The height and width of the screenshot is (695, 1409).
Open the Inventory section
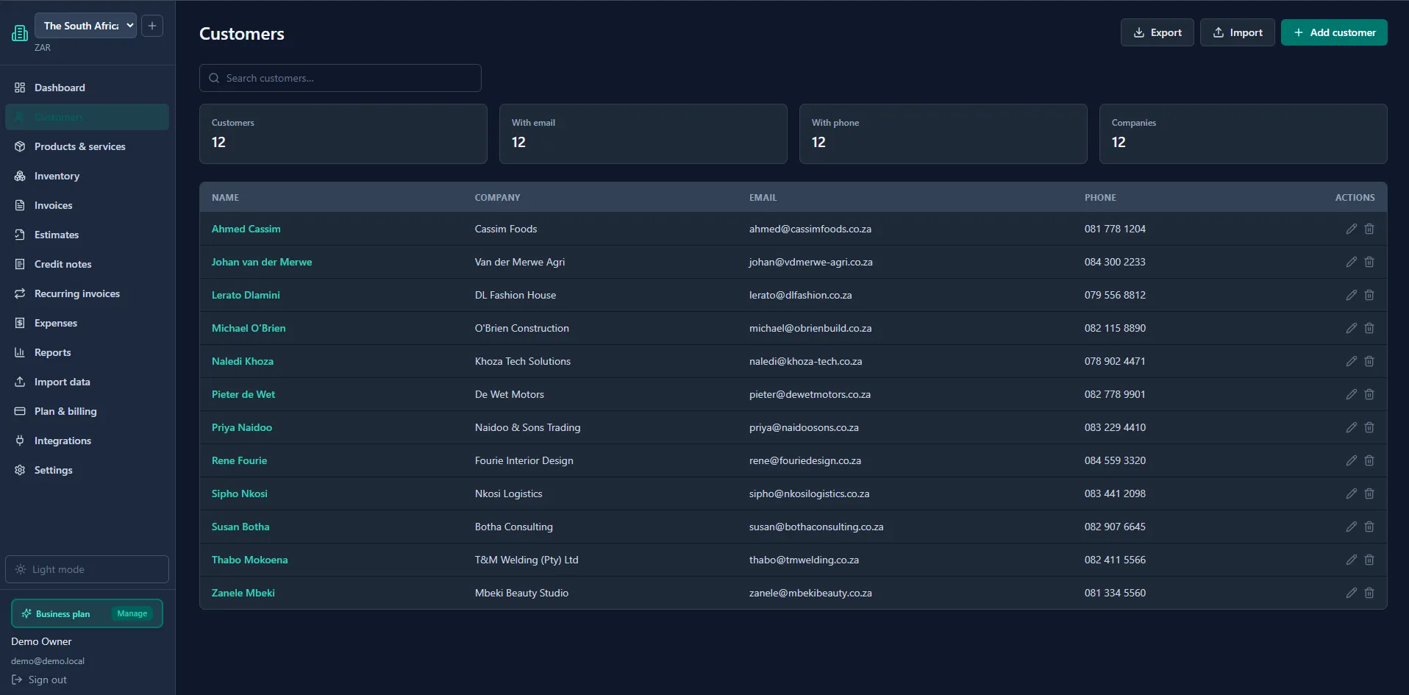pyautogui.click(x=87, y=176)
